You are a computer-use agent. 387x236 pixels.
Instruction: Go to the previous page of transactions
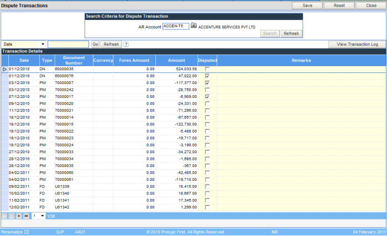(x=12, y=216)
